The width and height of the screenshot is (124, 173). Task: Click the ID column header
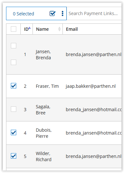(x=26, y=29)
